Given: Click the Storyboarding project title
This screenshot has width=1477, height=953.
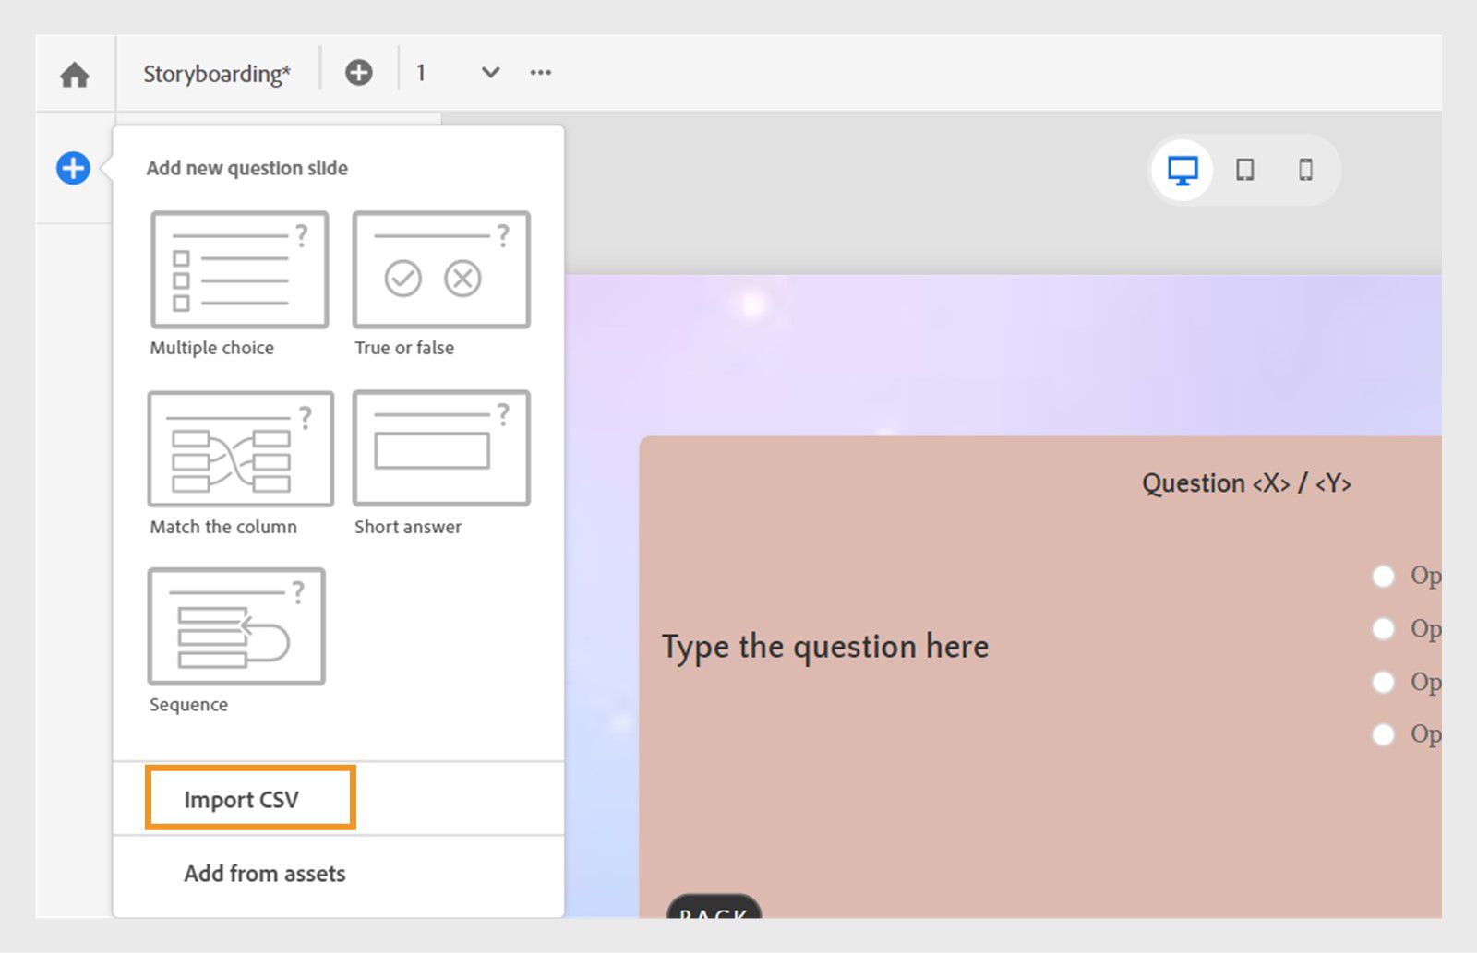Looking at the screenshot, I should coord(216,74).
